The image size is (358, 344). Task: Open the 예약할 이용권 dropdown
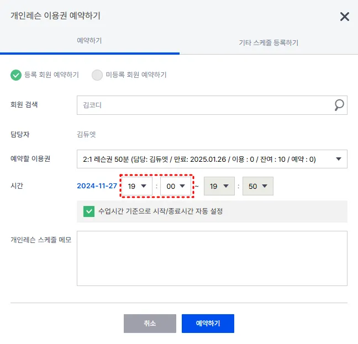pos(212,159)
